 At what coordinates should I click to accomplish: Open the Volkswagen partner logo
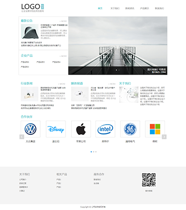pos(30,129)
